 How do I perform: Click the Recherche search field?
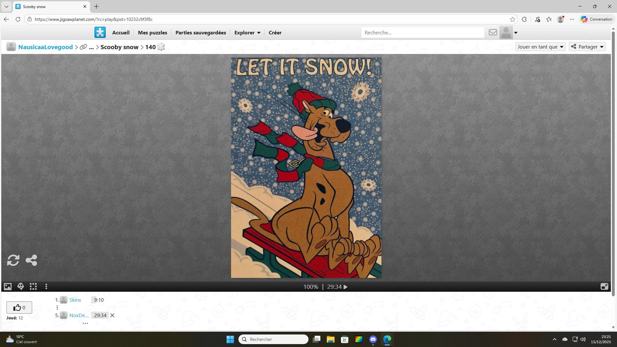[423, 32]
